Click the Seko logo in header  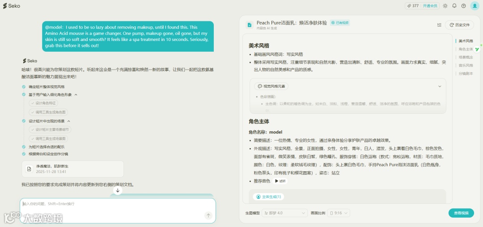click(11, 6)
